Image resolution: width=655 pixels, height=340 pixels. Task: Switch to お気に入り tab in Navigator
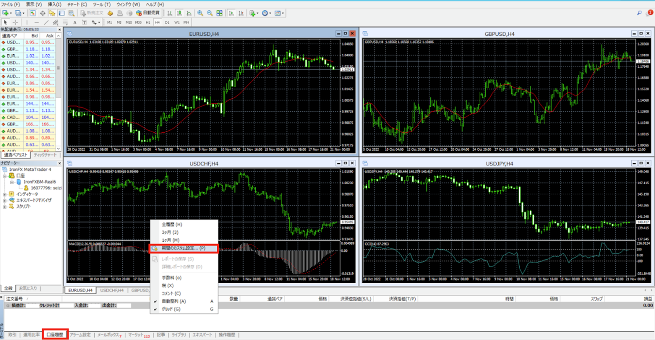28,288
